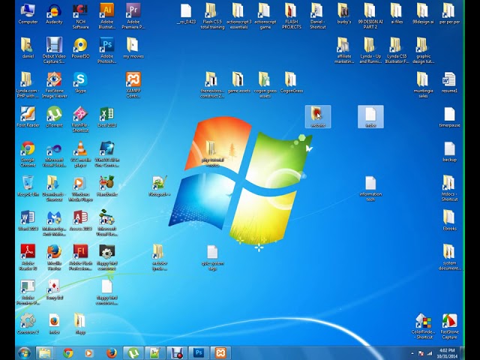Select the 'htdocs - Shortcut' folder
The image size is (480, 360).
[x=450, y=188]
